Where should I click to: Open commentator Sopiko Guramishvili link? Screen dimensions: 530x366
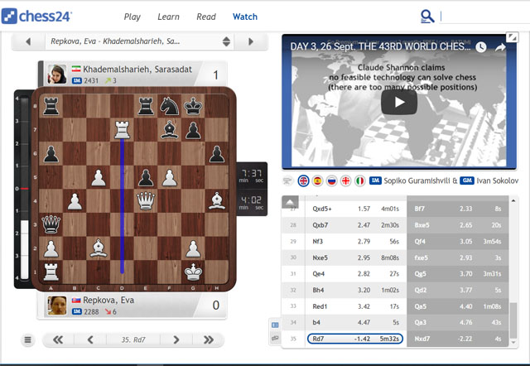pos(417,181)
